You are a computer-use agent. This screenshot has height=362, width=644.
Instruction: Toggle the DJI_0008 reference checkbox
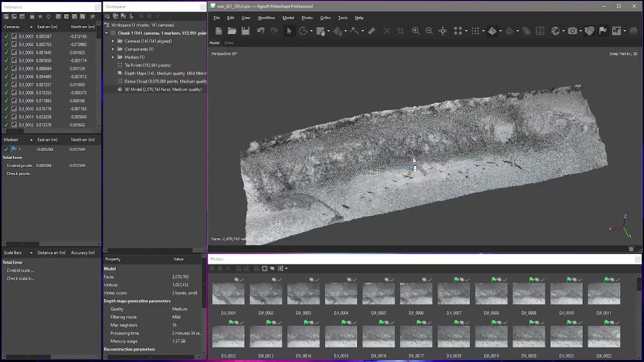[x=6, y=93]
